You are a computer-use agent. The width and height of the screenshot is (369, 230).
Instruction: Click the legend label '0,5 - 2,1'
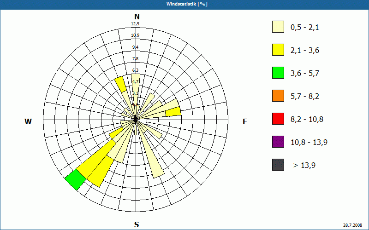pyautogui.click(x=305, y=28)
